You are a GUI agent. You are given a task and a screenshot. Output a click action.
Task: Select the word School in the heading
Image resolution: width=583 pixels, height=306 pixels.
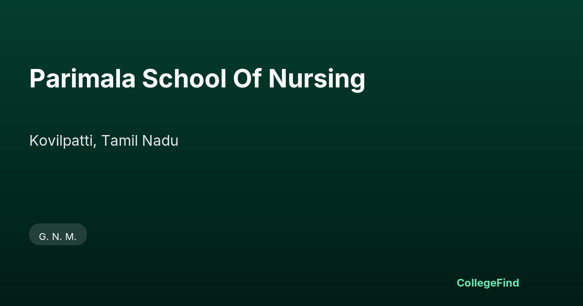point(184,79)
